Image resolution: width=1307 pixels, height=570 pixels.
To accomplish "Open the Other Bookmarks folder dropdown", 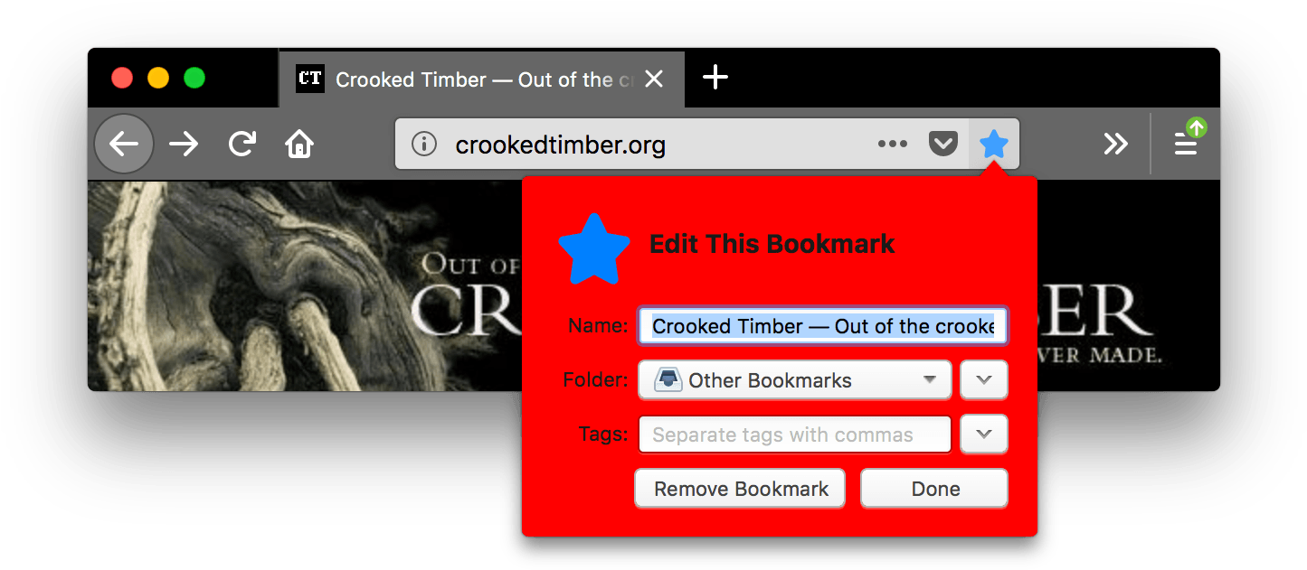I will click(x=795, y=380).
